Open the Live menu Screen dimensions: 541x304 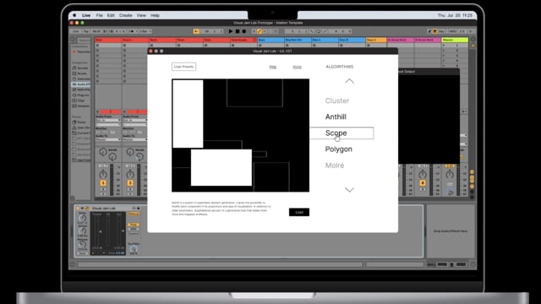[x=86, y=15]
